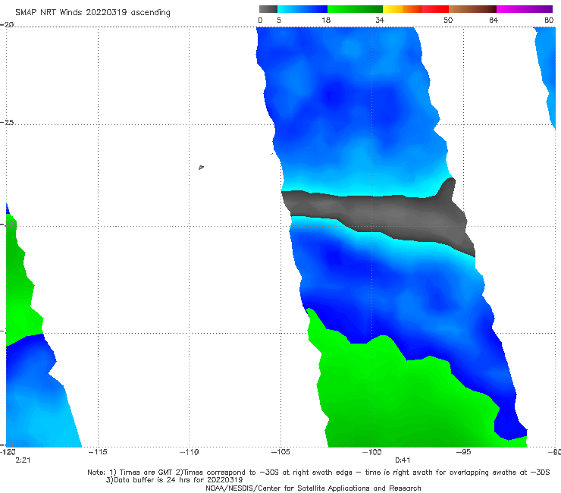Click the 2:21 swath time label
Image resolution: width=561 pixels, height=493 pixels.
(23, 460)
